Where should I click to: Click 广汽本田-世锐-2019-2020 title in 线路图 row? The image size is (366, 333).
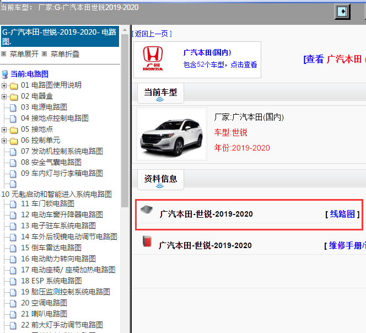[206, 214]
